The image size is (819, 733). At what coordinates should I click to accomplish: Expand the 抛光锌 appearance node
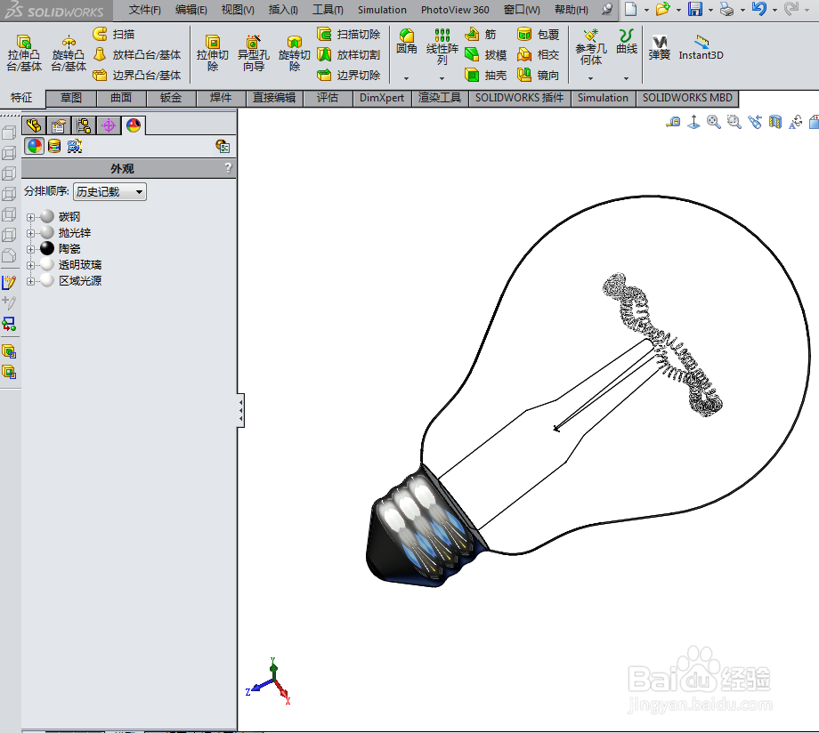click(30, 233)
